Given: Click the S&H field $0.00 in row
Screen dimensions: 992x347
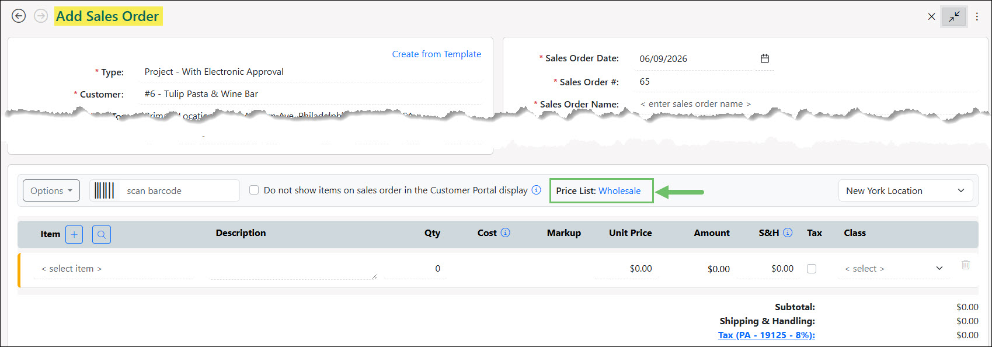Looking at the screenshot, I should pos(768,269).
